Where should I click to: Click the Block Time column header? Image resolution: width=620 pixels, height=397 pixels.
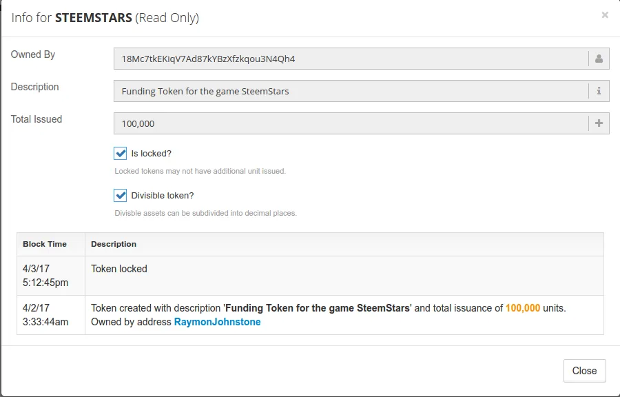45,244
